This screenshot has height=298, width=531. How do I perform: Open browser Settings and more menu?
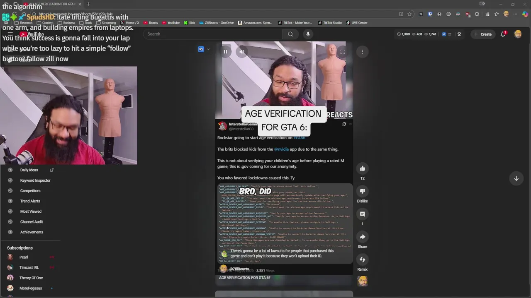(x=516, y=14)
